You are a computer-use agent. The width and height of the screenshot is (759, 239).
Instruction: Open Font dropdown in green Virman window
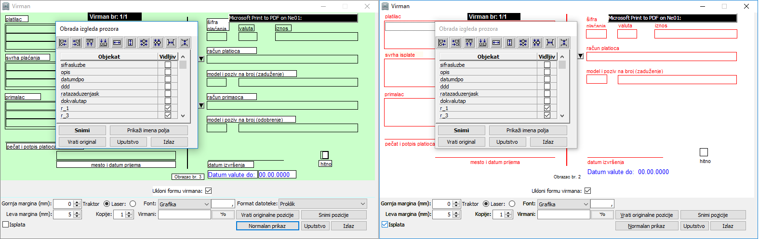206,204
